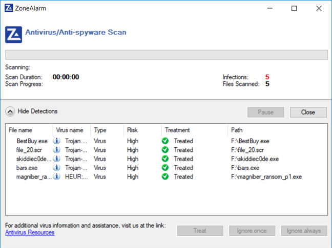This screenshot has height=248, width=332.
Task: Click the Ignore once button
Action: 252,231
